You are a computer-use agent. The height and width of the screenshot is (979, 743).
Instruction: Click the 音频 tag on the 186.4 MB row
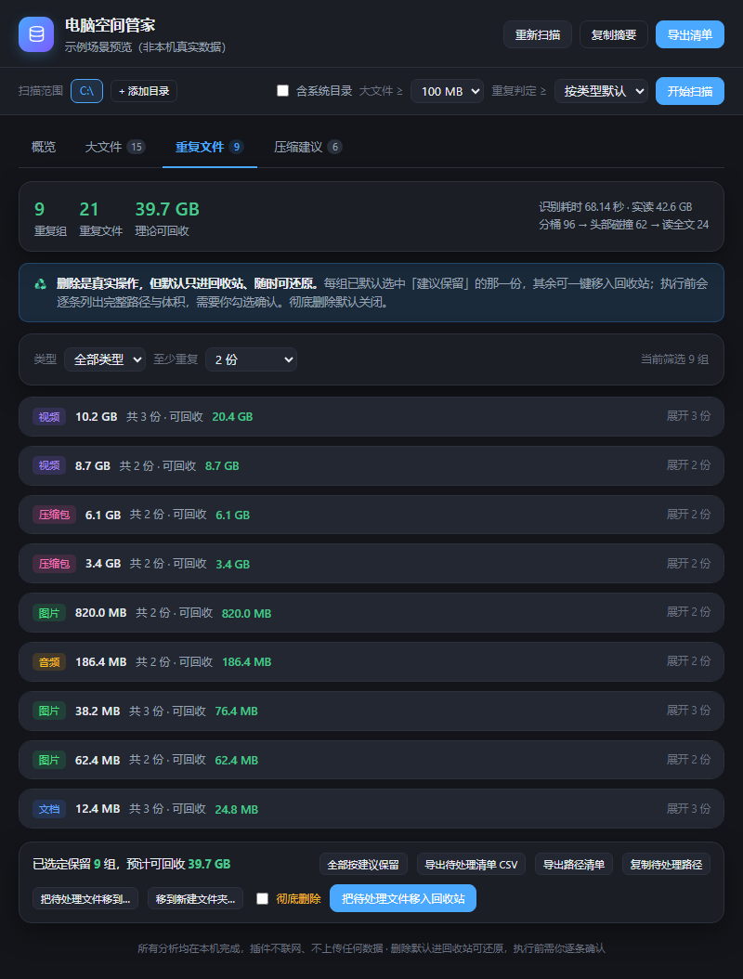coord(49,662)
